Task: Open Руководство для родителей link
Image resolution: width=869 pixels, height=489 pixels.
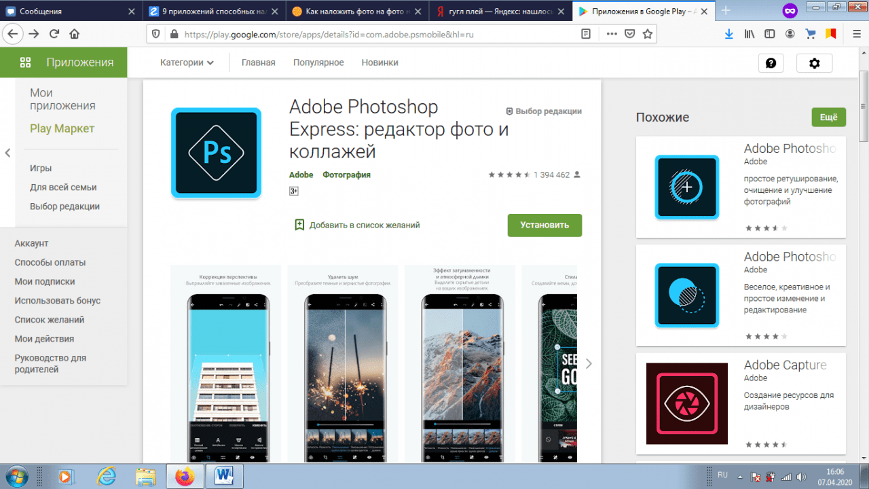Action: click(50, 363)
